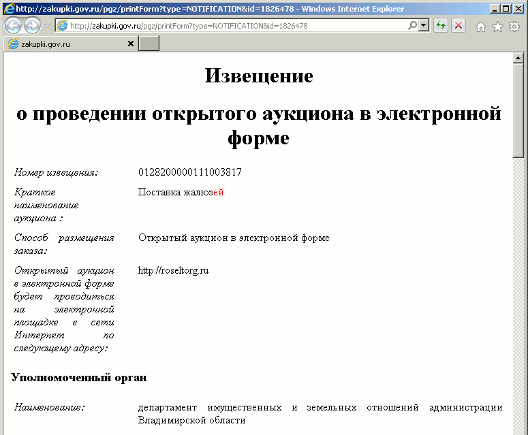Click notice number 0128200000111003817
This screenshot has width=528, height=435.
(x=190, y=172)
